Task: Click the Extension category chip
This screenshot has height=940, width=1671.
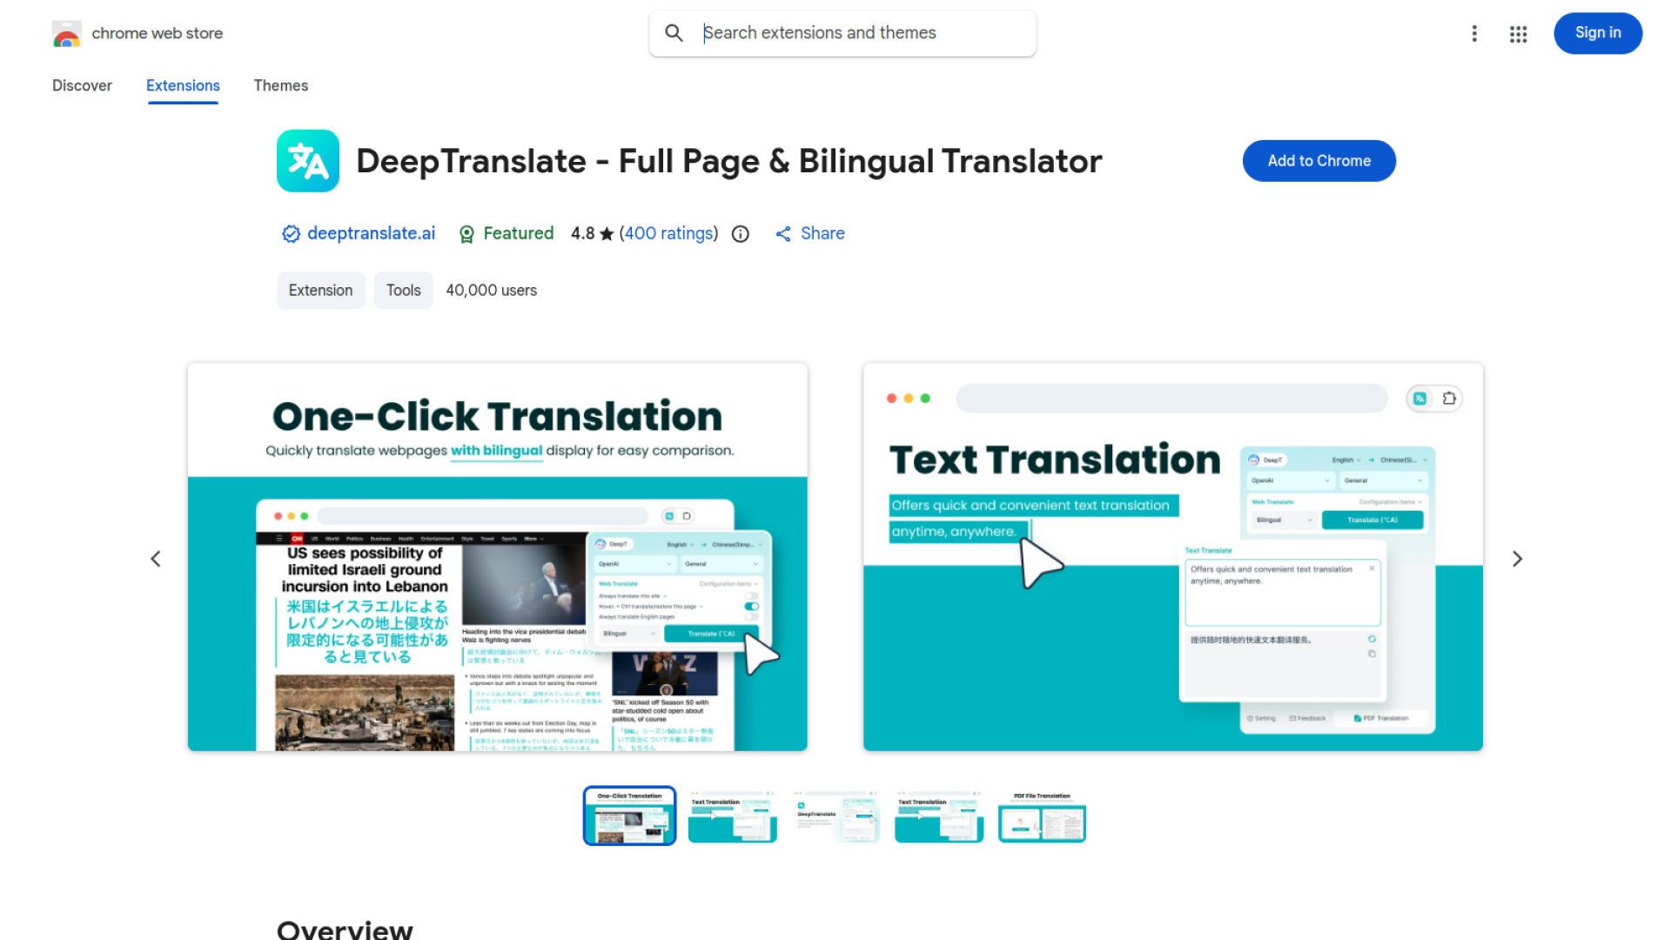Action: click(321, 291)
